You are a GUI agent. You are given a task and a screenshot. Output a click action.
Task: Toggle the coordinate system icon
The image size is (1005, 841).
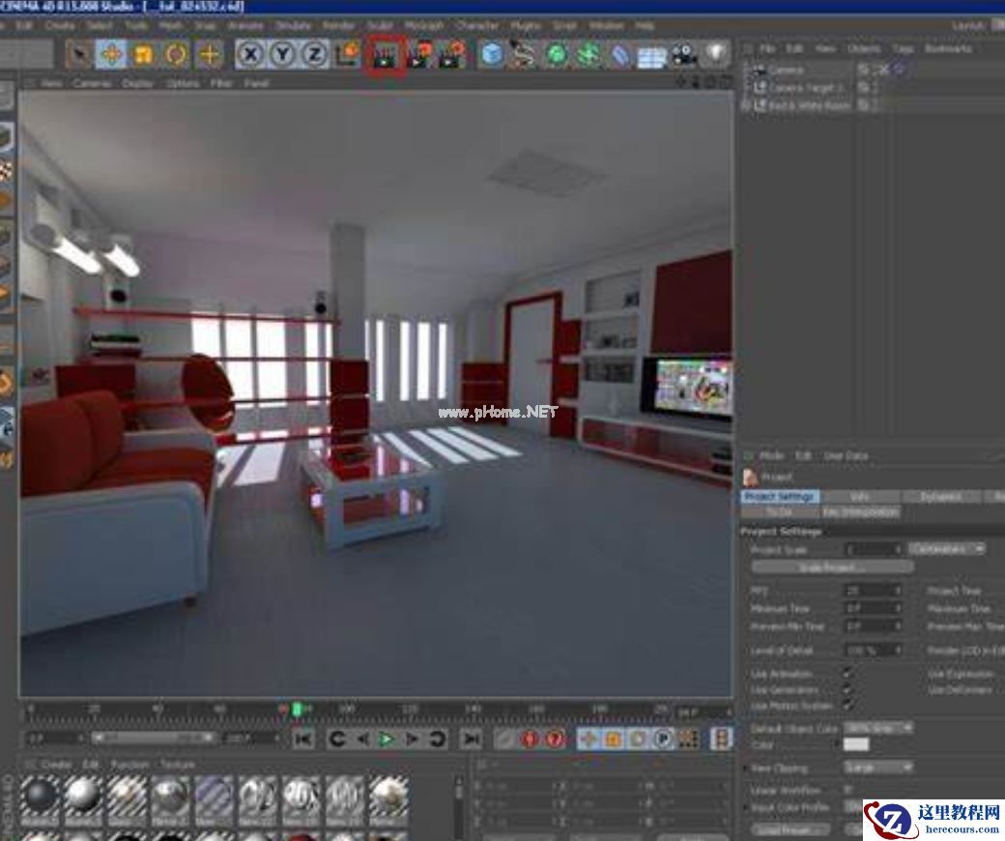coord(347,55)
